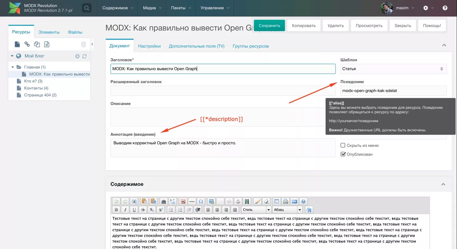Screen dimensions: 457x249
Task: Click the maxim user avatar
Action: (387, 8)
